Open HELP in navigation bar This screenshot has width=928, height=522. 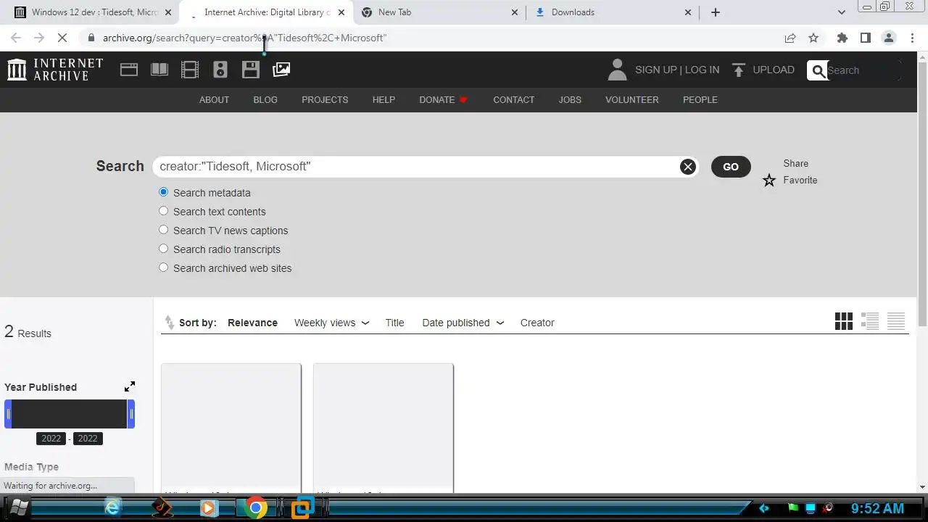(384, 100)
